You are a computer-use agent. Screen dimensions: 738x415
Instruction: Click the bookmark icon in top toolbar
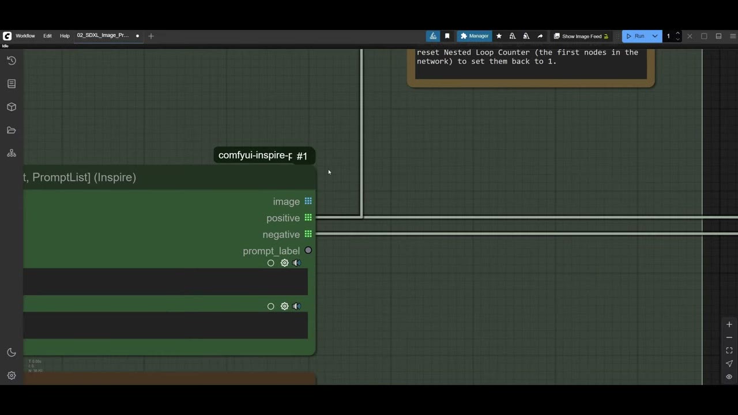coord(447,36)
